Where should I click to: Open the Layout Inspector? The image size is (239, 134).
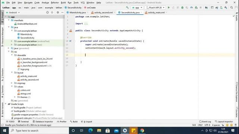[x=224, y=122]
